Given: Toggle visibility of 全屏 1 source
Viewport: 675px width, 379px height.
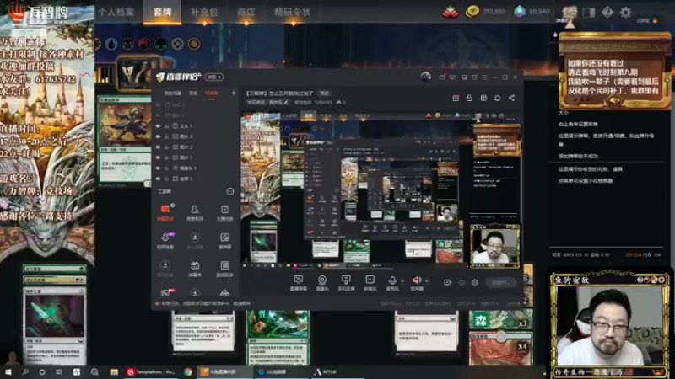Looking at the screenshot, I should click(x=158, y=179).
